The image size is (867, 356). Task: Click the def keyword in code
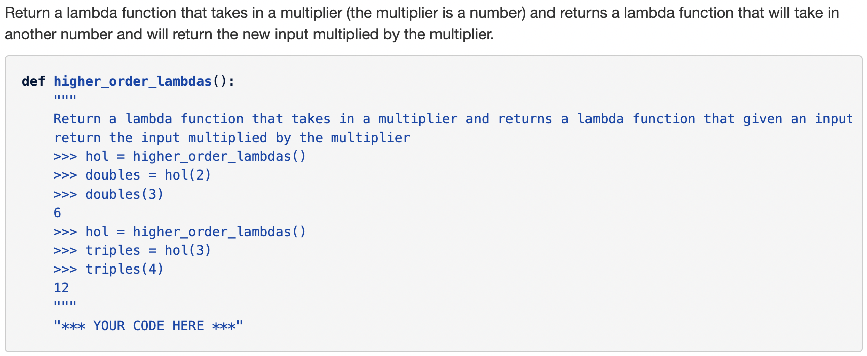33,81
